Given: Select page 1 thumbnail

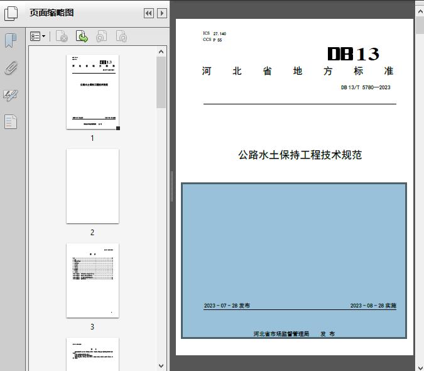Looking at the screenshot, I should pos(92,92).
